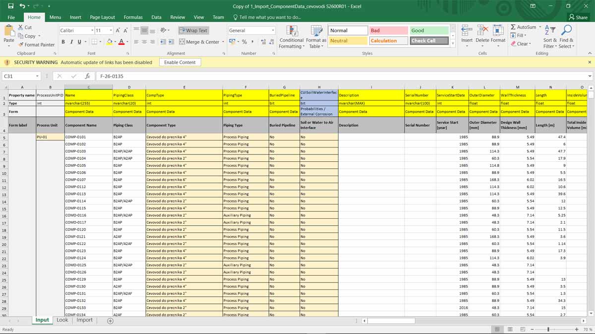Align text right
The height and width of the screenshot is (334, 595).
click(x=153, y=42)
